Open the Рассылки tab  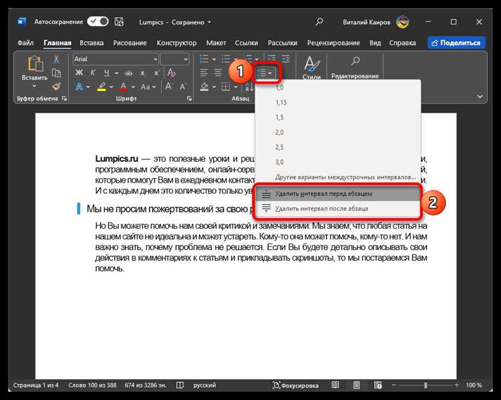(x=283, y=43)
